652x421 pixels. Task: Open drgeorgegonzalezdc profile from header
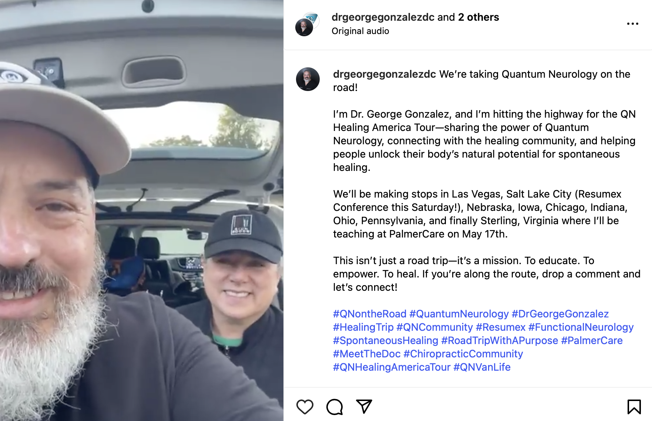click(383, 17)
